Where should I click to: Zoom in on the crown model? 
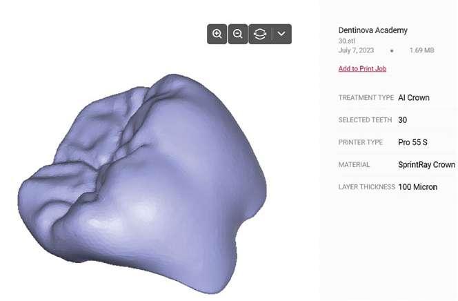coord(217,34)
